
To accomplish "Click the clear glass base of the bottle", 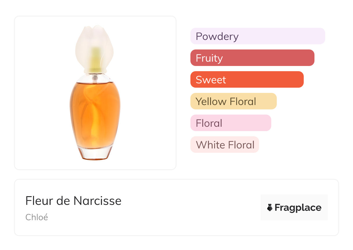I will point(95,153).
